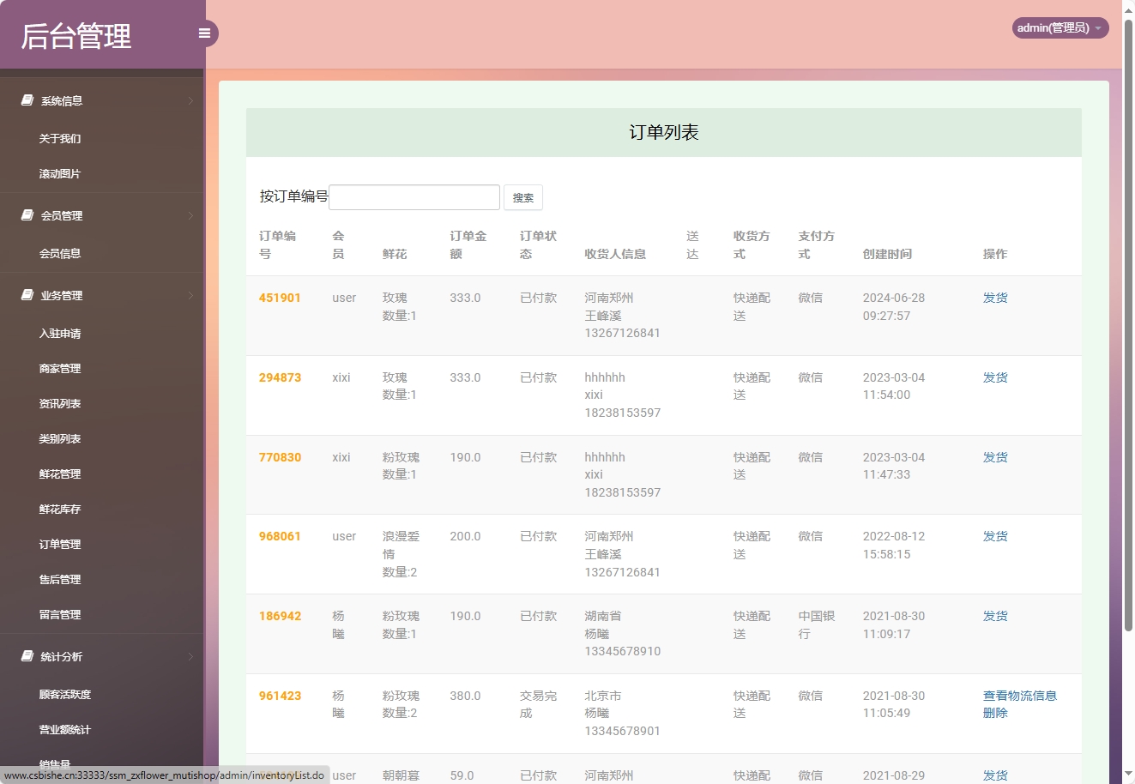Open the admin(管理员) user dropdown
Image resolution: width=1135 pixels, height=784 pixels.
pyautogui.click(x=1060, y=28)
